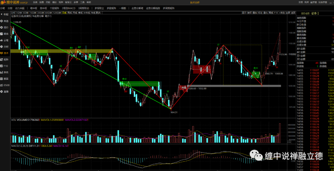
Task: Switch to the 周线 weekly tab
Action: [70, 13]
